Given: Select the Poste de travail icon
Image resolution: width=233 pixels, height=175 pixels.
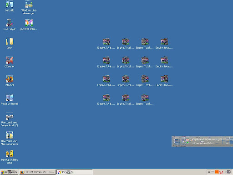Looking at the screenshot, I should [10, 99].
